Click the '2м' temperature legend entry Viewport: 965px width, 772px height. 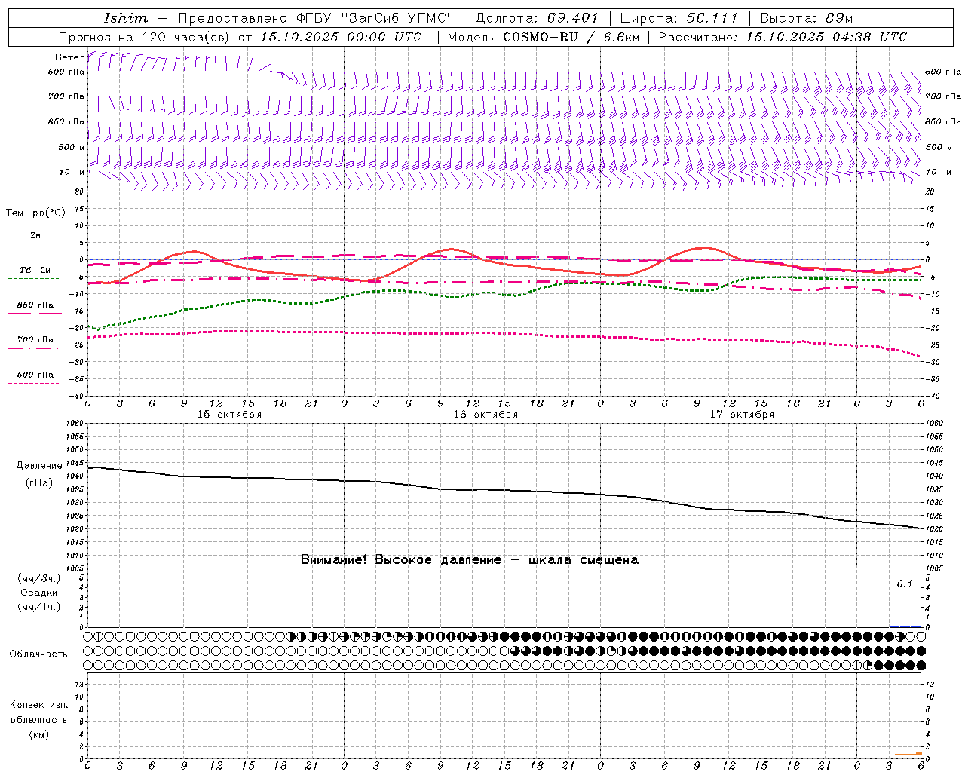pos(35,235)
